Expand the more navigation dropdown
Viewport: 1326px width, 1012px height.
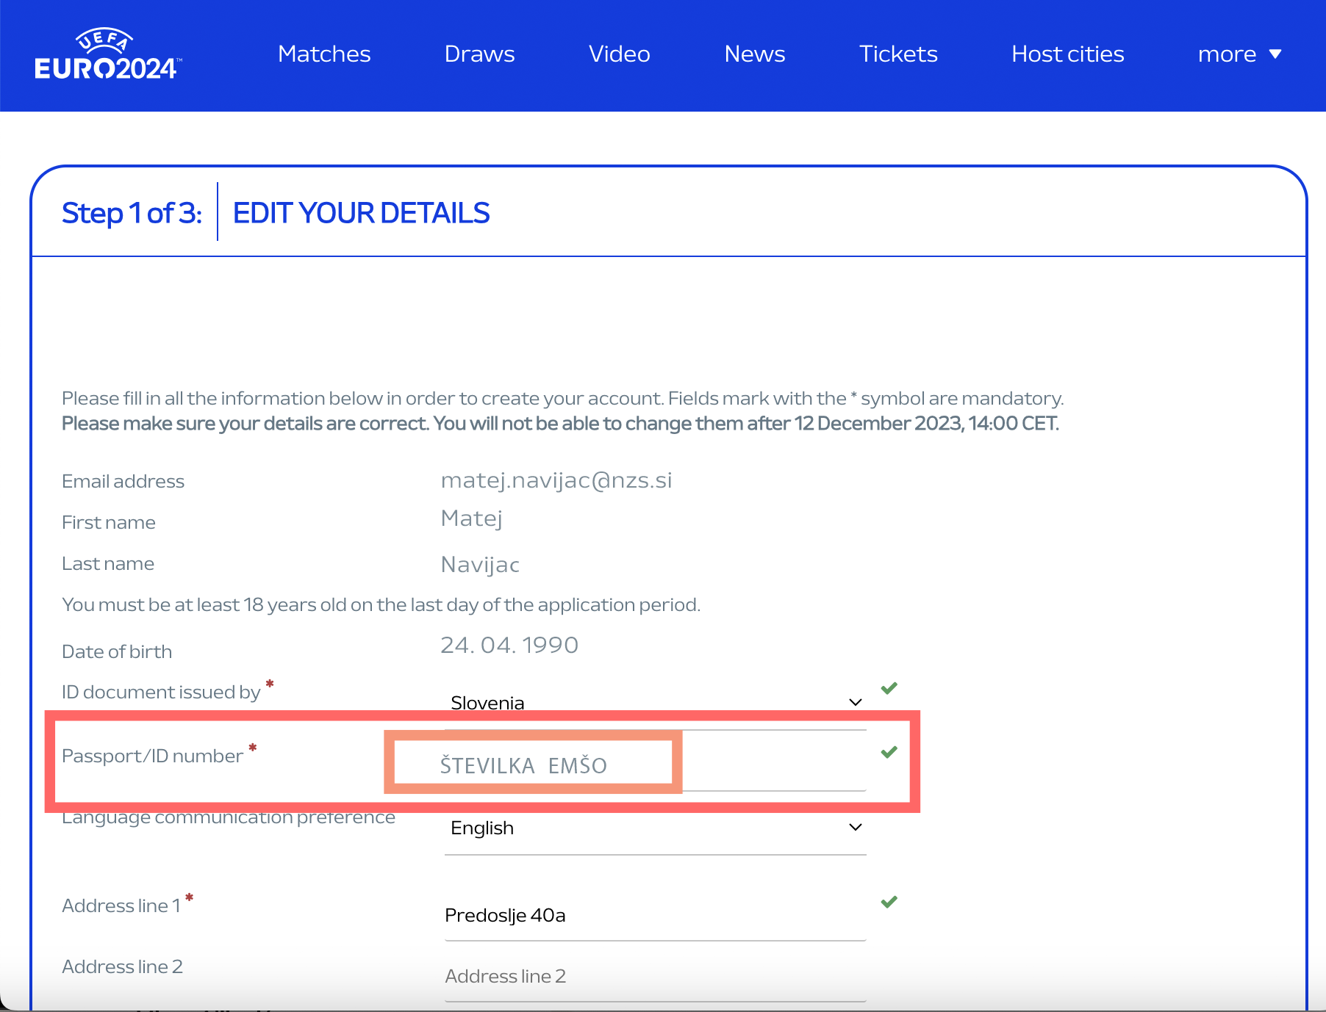[1239, 54]
